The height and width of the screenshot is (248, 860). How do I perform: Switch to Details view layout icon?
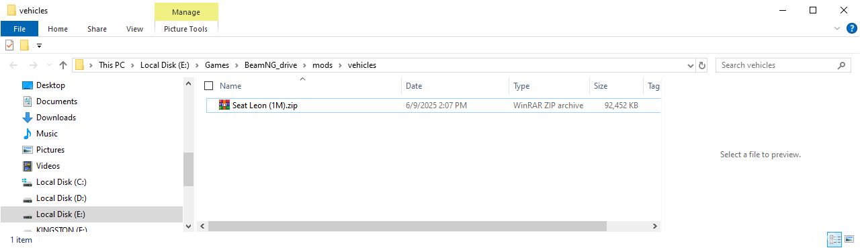pyautogui.click(x=835, y=239)
